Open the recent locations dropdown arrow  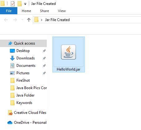pos(22,19)
